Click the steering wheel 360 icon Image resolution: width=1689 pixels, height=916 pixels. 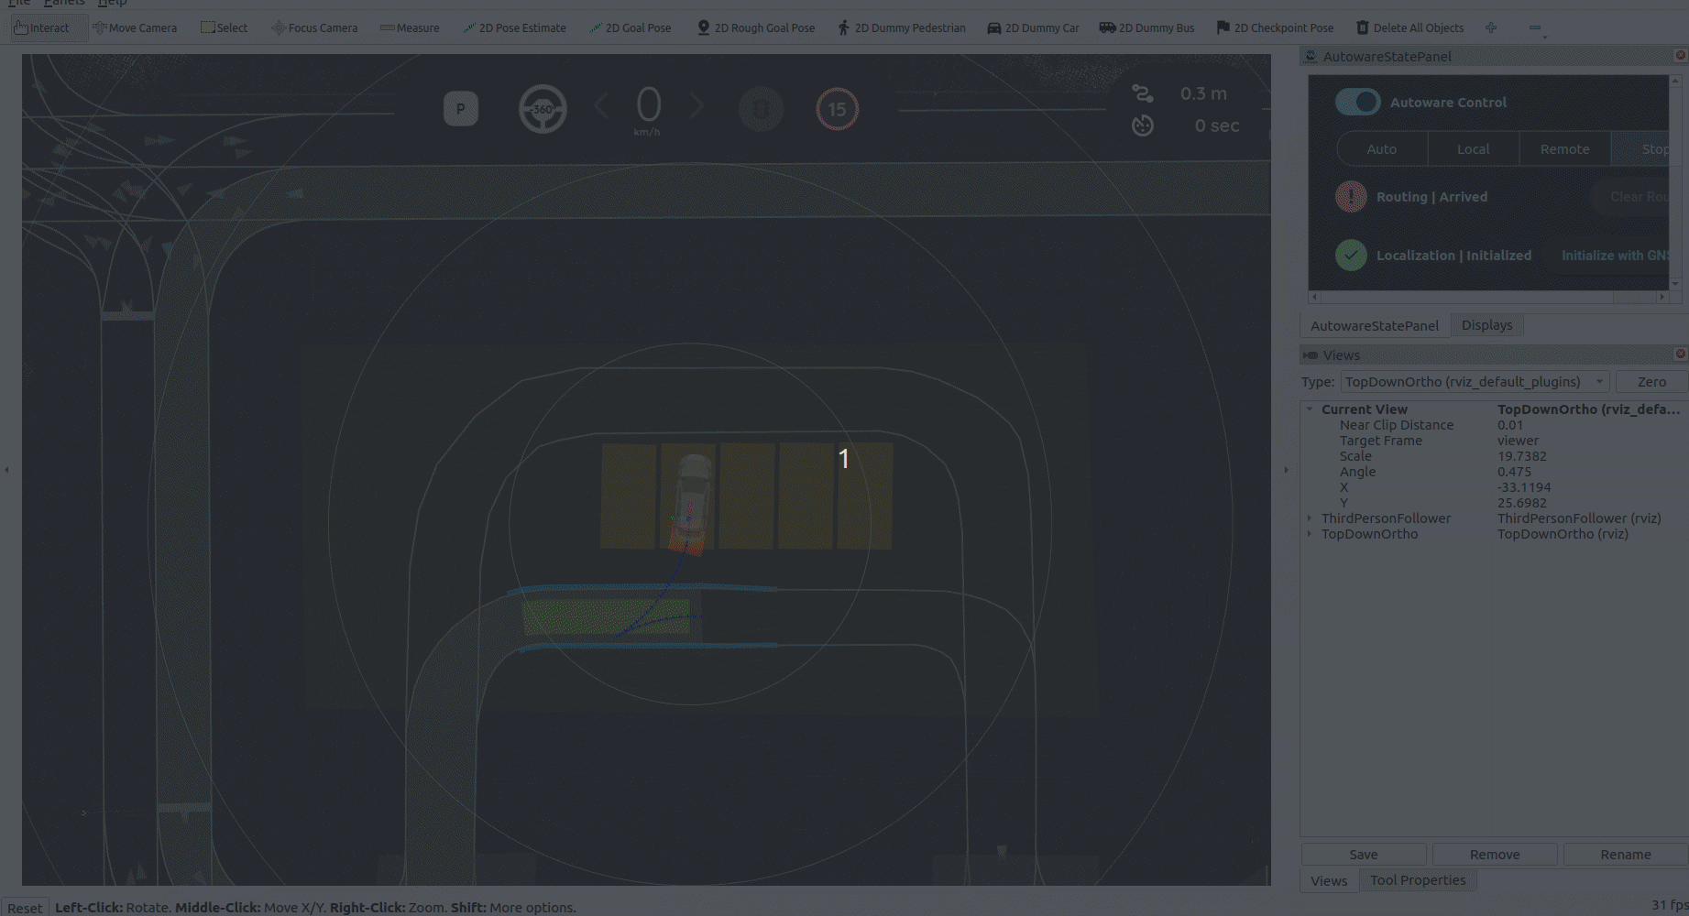(543, 109)
